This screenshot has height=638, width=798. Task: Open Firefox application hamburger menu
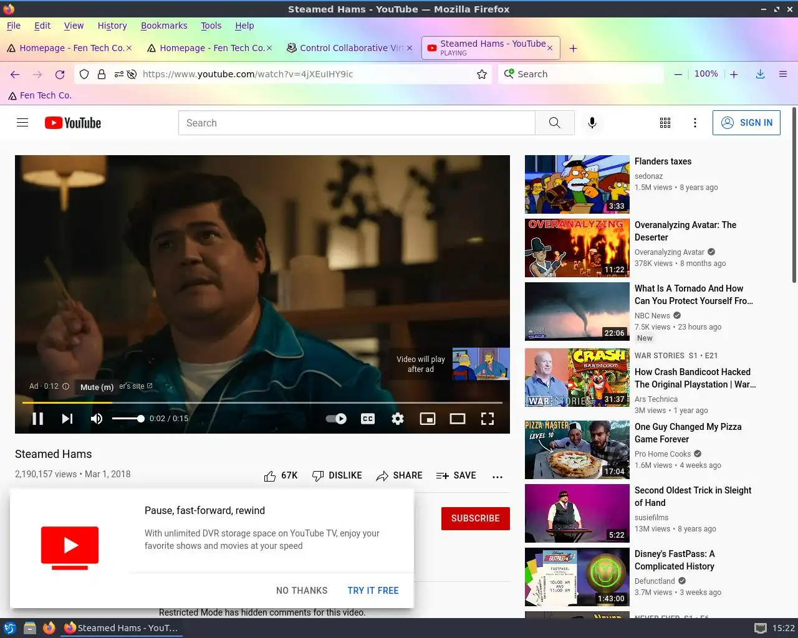783,74
